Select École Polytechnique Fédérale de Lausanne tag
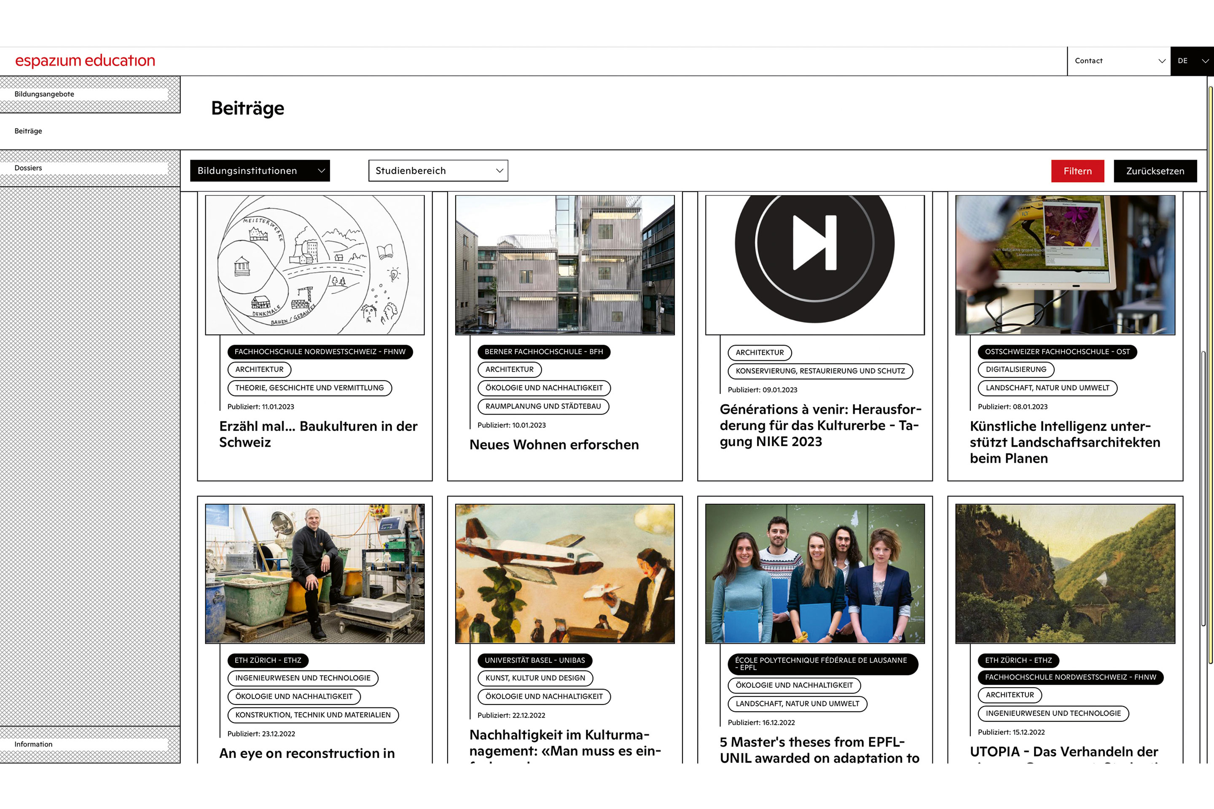This screenshot has width=1214, height=809. coord(823,664)
